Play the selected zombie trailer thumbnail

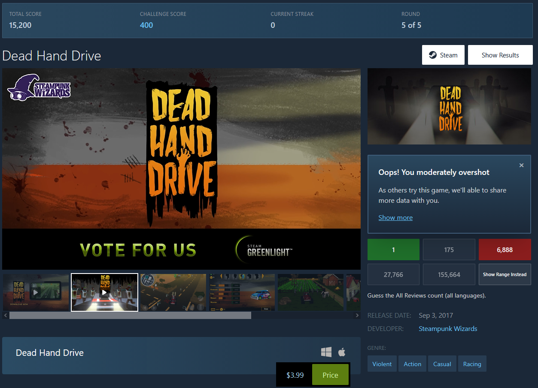(x=104, y=292)
